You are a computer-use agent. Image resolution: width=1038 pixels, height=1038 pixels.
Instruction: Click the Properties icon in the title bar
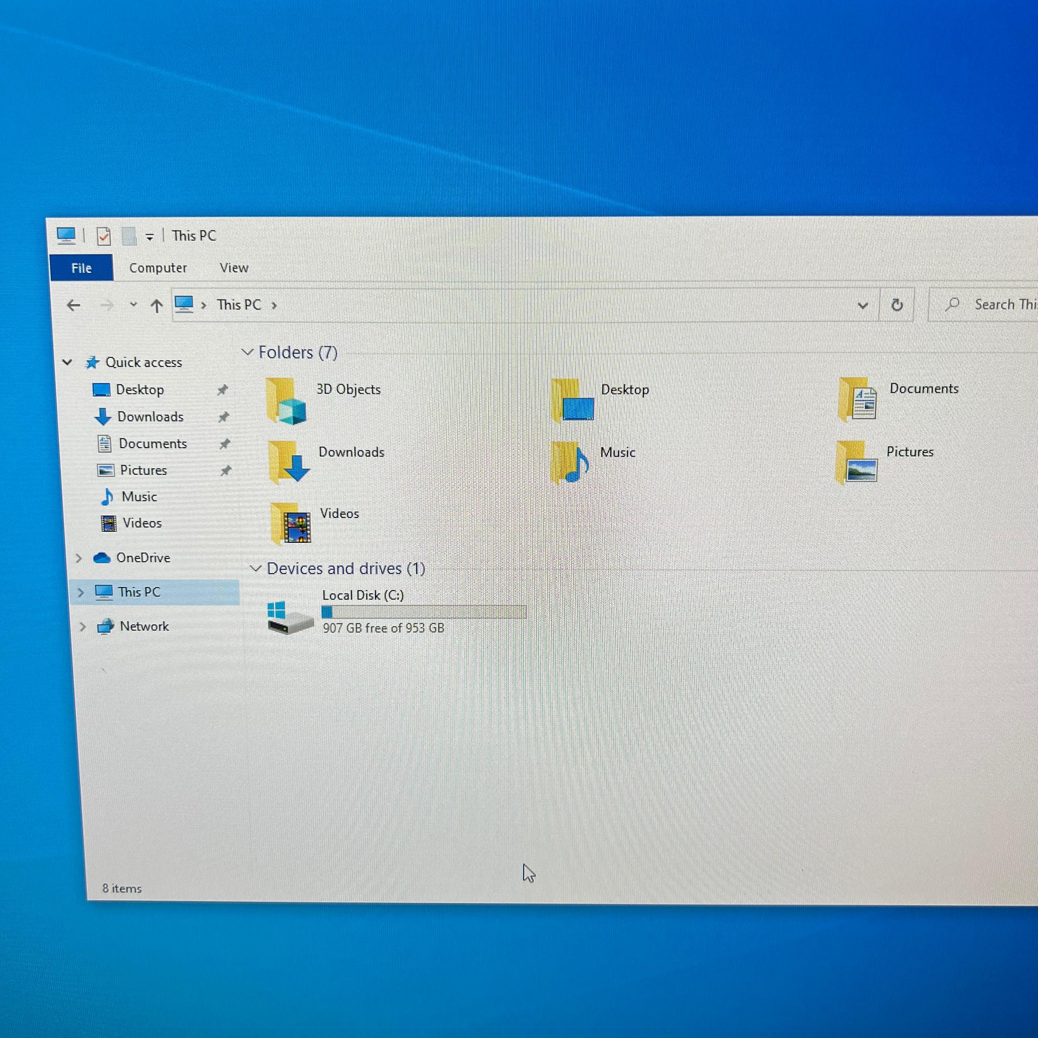point(104,236)
